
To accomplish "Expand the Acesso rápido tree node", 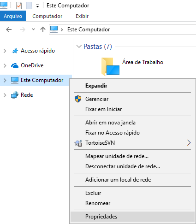I will 5,51.
